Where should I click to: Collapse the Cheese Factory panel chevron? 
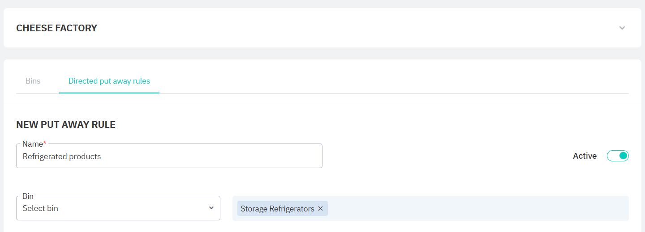click(622, 28)
